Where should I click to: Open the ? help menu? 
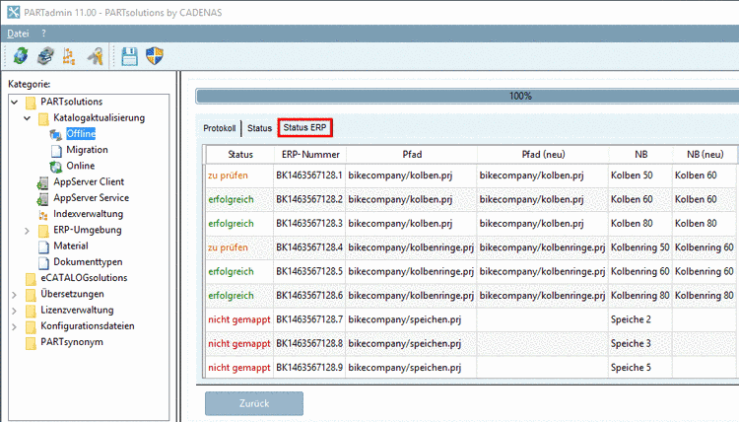(x=43, y=34)
